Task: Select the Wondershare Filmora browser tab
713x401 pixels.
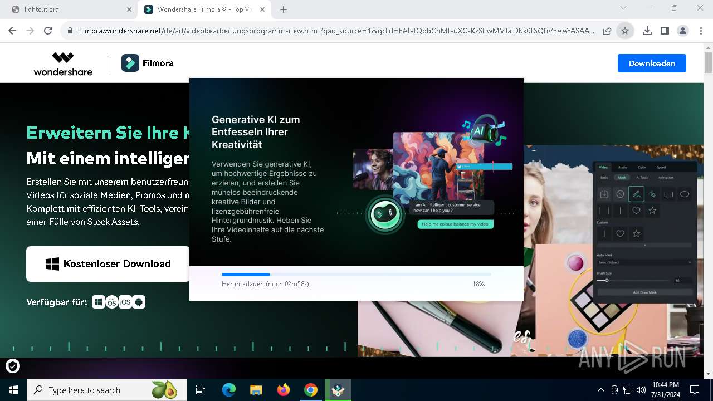Action: point(204,9)
